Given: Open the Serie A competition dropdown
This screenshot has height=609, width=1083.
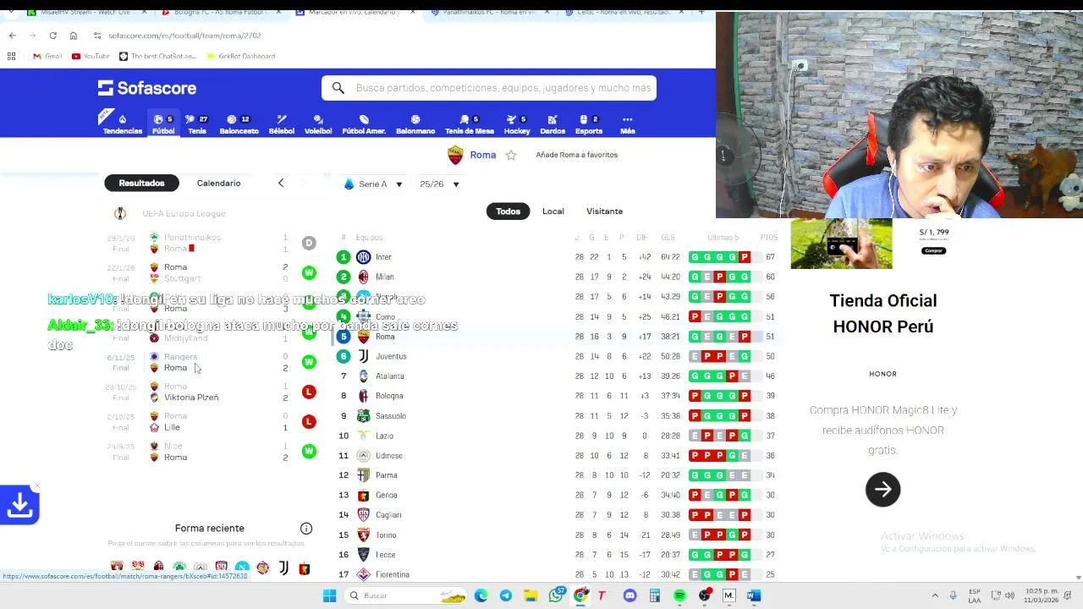Looking at the screenshot, I should coord(373,184).
